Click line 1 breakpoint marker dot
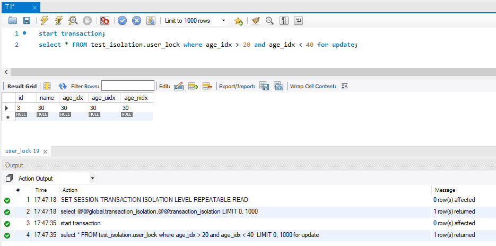 click(x=24, y=33)
